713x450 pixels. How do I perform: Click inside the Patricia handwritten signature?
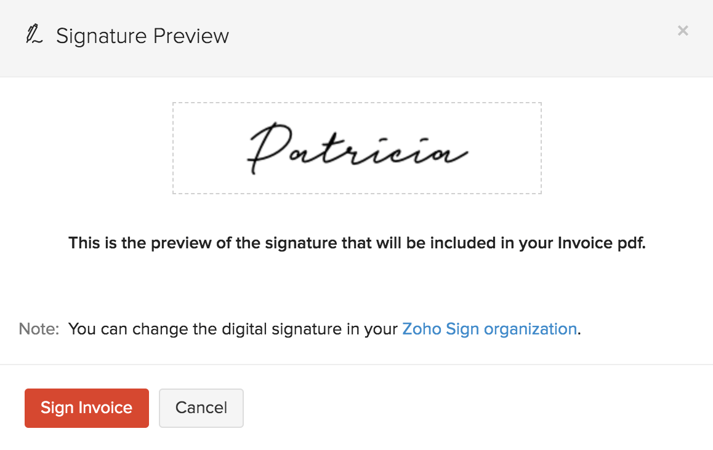click(357, 148)
